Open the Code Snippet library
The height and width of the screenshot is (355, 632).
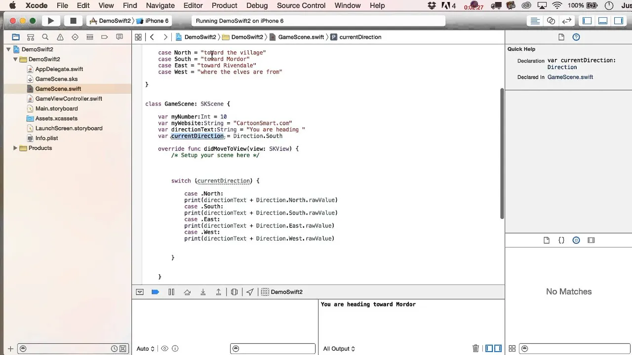coord(561,240)
